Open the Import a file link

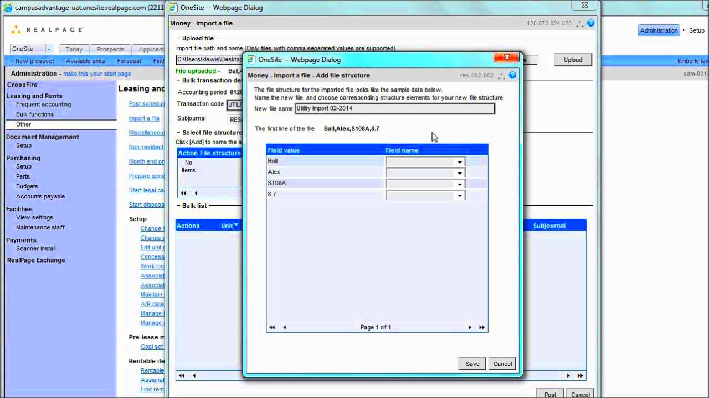(x=144, y=118)
